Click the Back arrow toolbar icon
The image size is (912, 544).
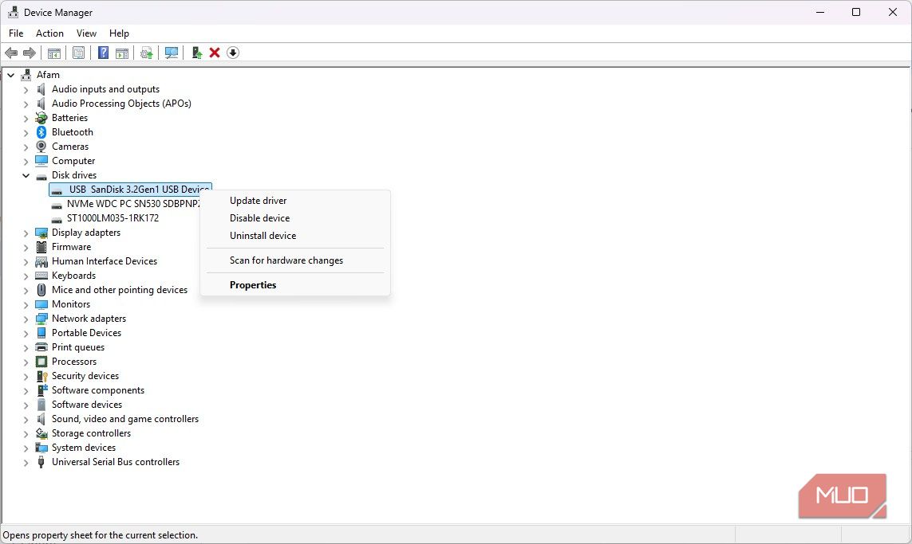click(11, 53)
